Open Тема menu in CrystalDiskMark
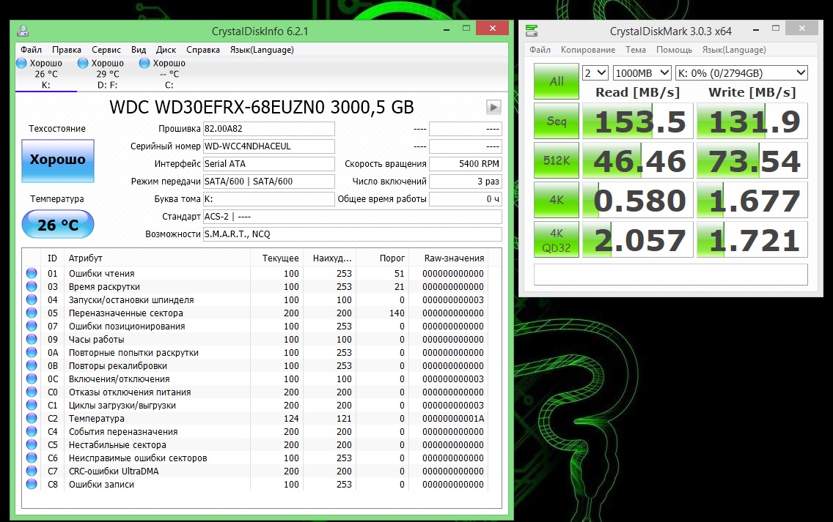 [635, 50]
